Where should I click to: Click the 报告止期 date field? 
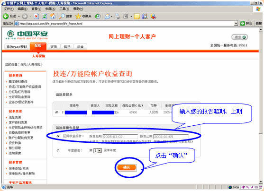pos(171,137)
